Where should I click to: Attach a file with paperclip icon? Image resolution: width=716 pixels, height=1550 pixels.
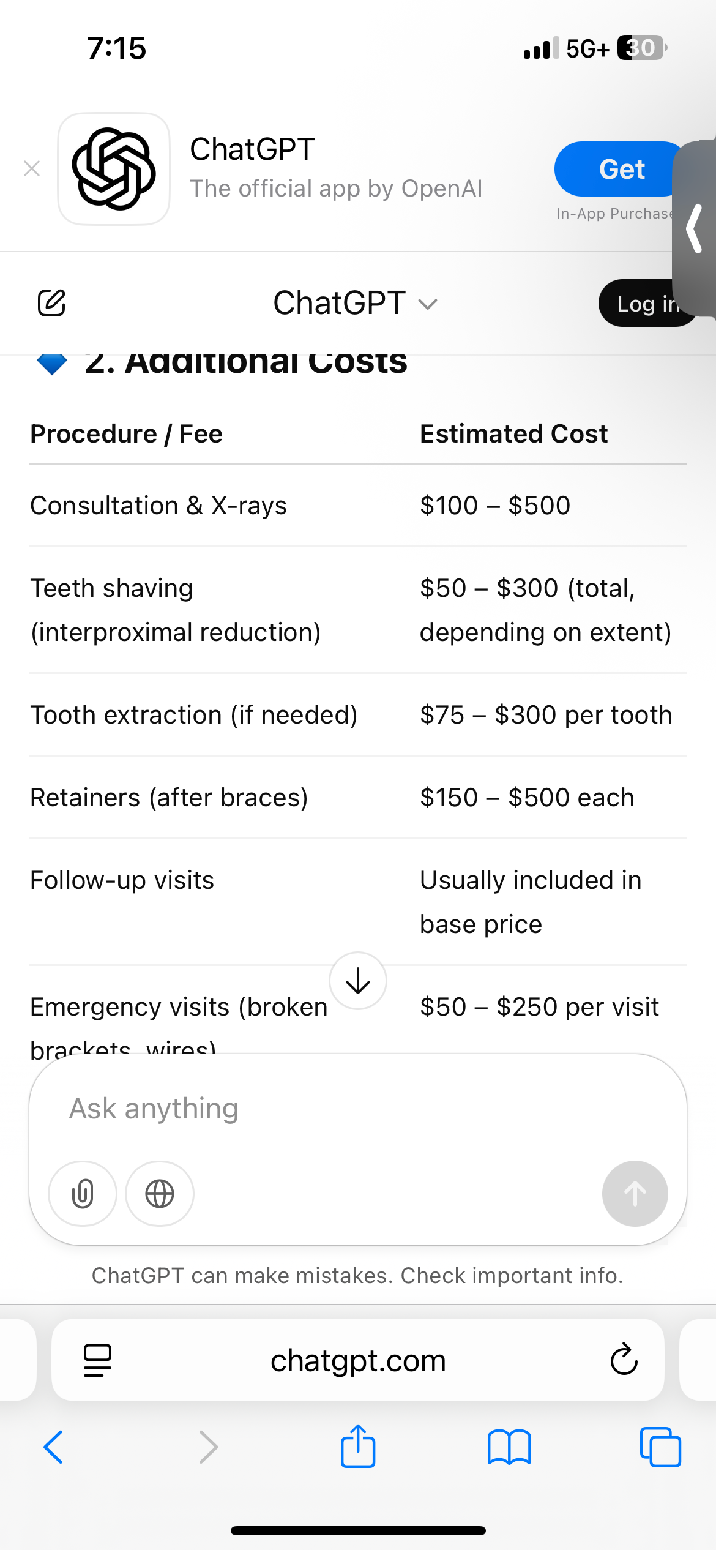83,1193
